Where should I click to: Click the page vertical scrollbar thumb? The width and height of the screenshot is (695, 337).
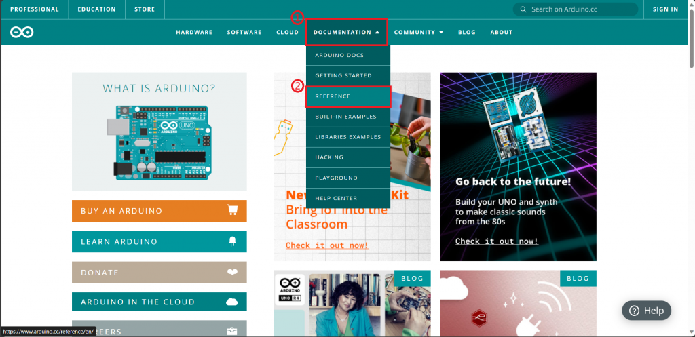point(692,39)
